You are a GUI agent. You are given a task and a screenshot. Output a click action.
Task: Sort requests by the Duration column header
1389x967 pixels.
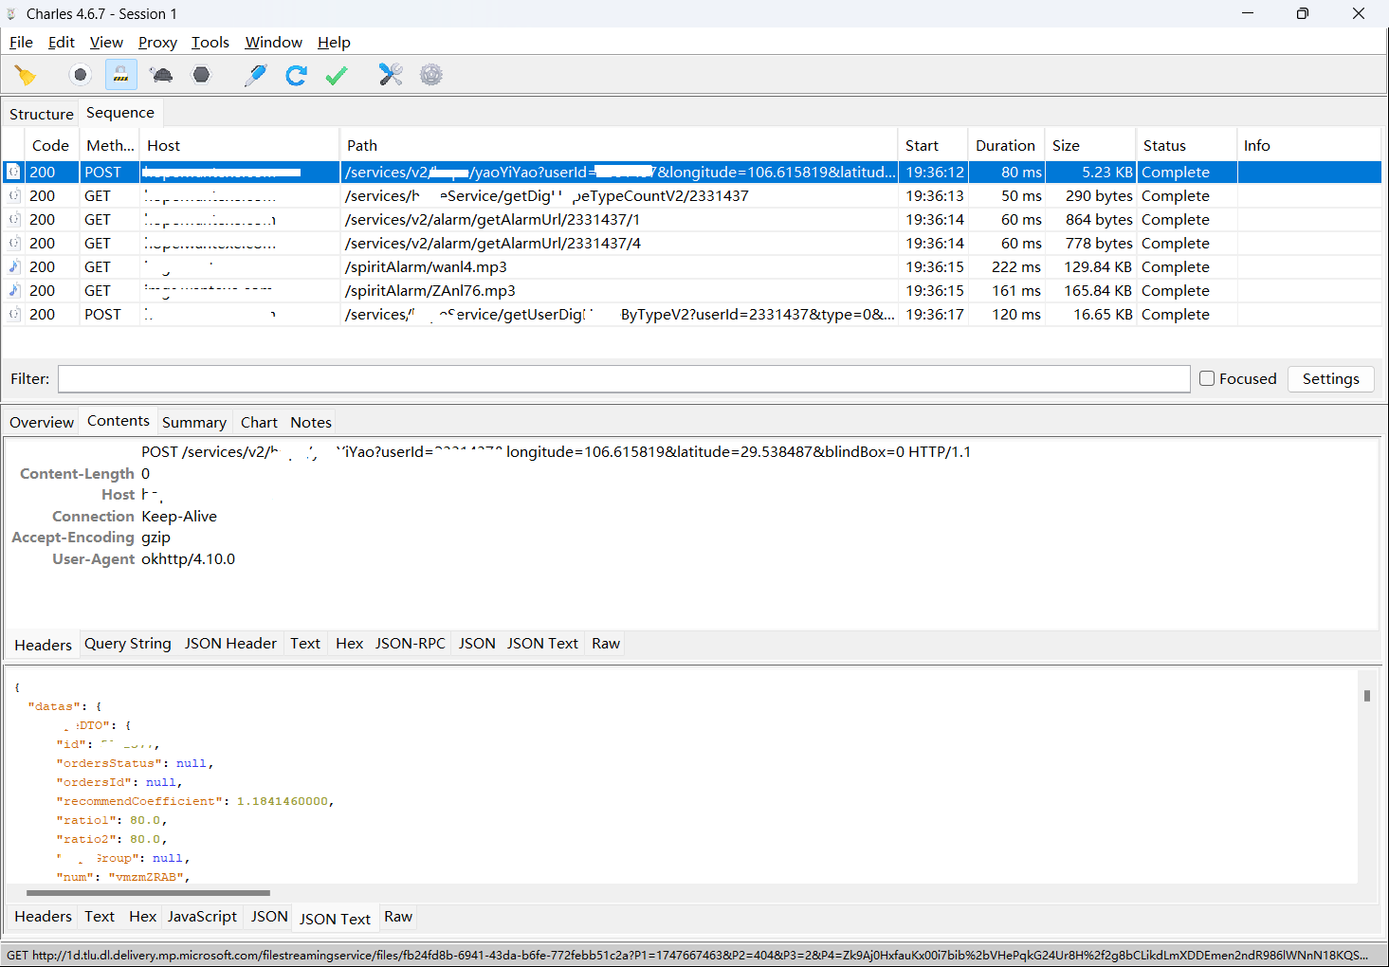coord(1005,145)
